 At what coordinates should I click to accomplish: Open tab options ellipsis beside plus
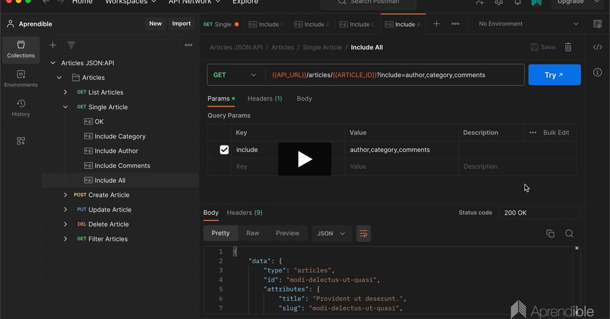[x=455, y=24]
